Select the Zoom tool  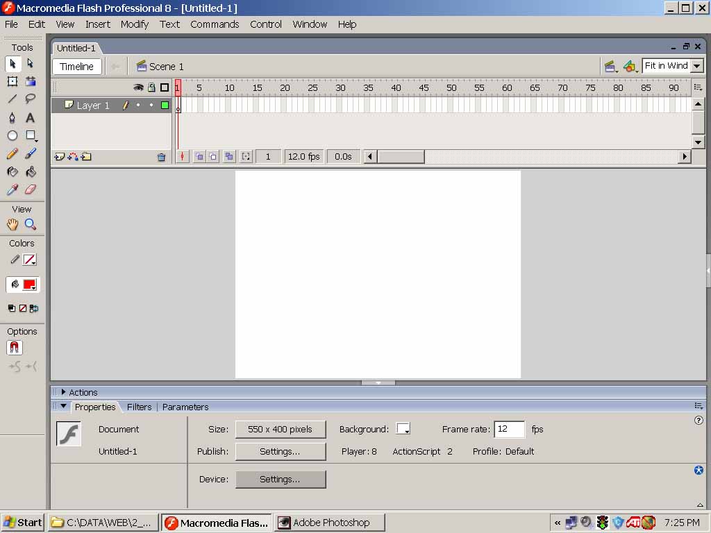31,224
